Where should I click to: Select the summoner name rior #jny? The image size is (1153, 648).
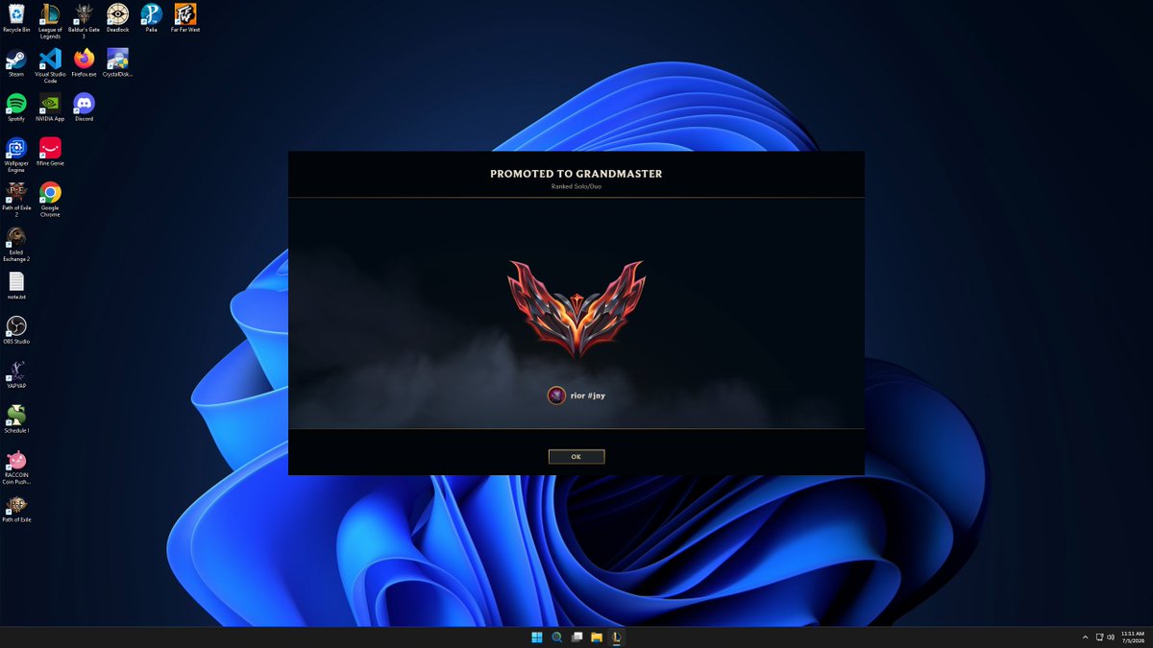pyautogui.click(x=588, y=396)
